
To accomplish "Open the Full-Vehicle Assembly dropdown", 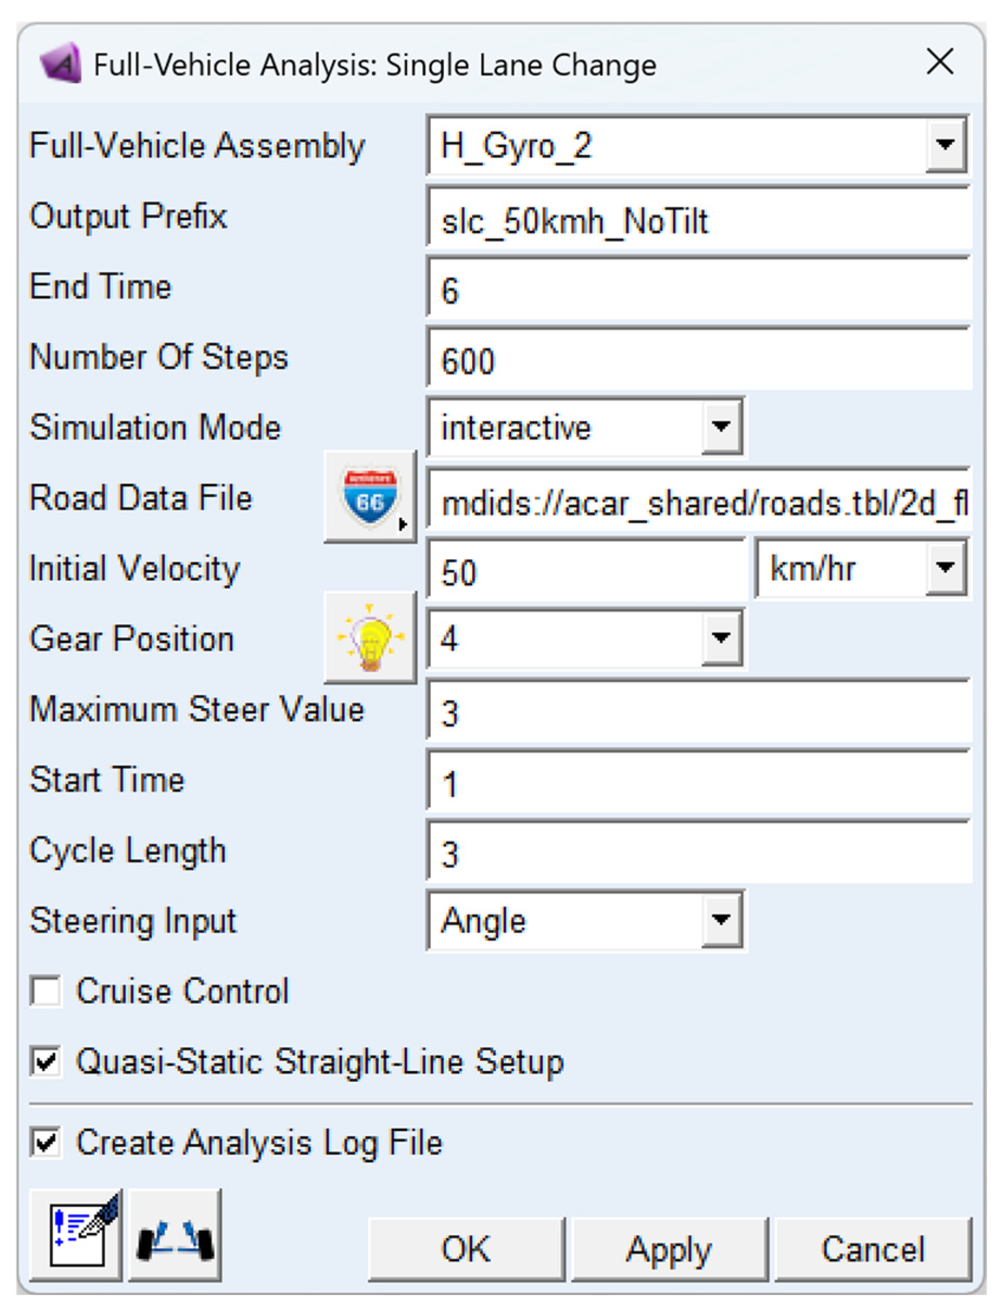I will point(945,145).
